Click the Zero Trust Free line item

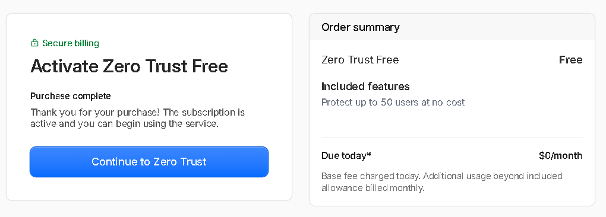point(360,60)
